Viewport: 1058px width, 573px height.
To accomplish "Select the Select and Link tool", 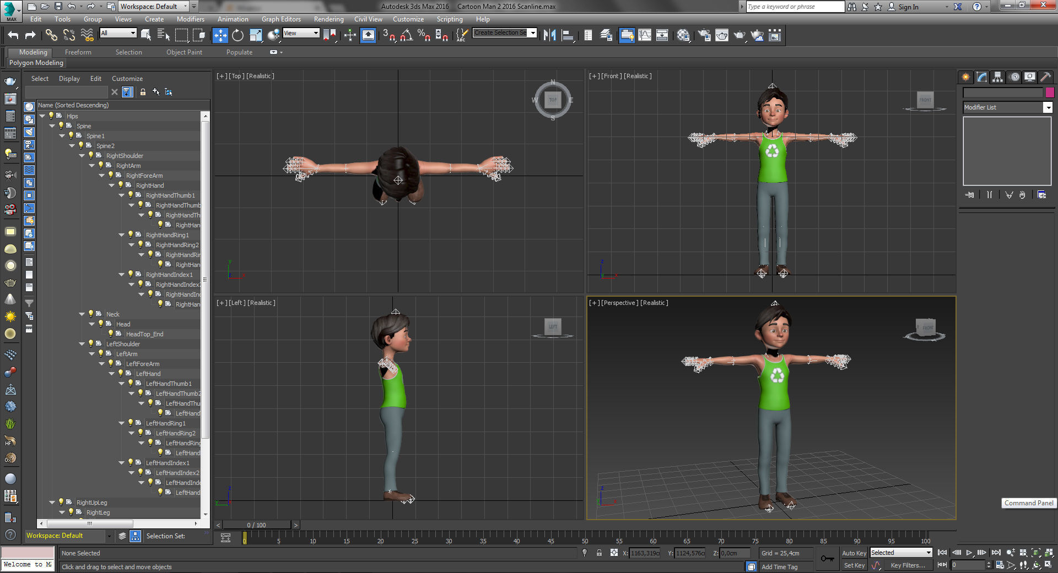I will (x=51, y=35).
